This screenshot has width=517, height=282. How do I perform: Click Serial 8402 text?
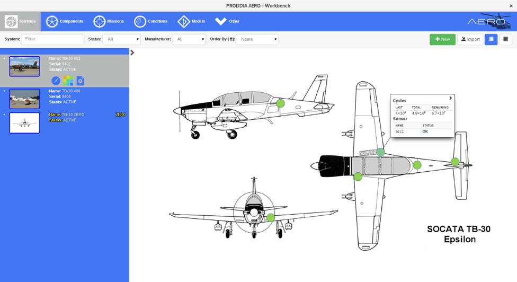60,64
